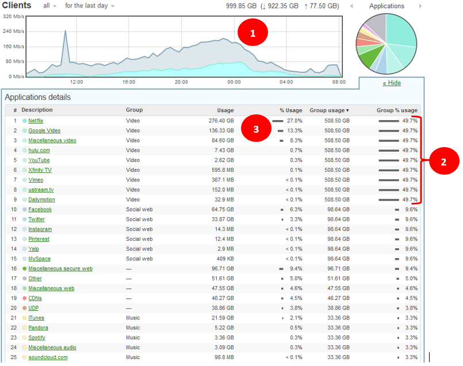Click the right arrow beside Applications
463x366 pixels.
tap(420, 6)
